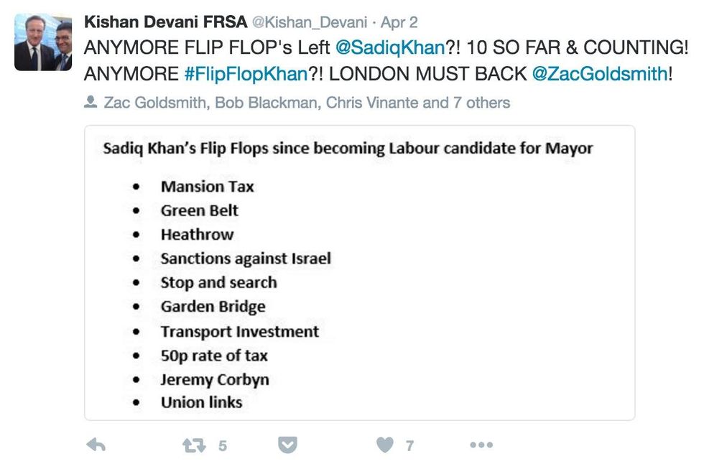This screenshot has height=469, width=704.
Task: Click the Kishan Devani FRSA display name
Action: 165,22
